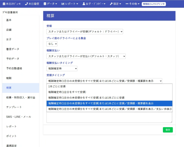Click the デモ版事業所 label
Image resolution: width=184 pixels, height=147 pixels.
(10, 12)
